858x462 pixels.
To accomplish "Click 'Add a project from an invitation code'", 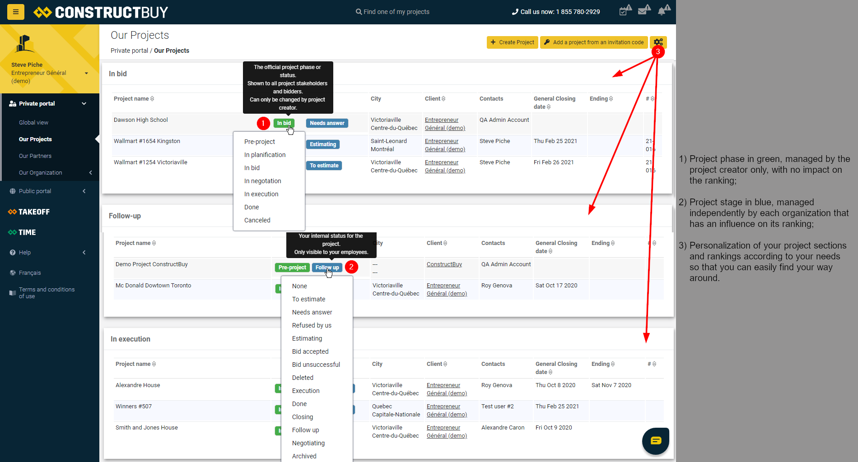I will click(x=593, y=42).
